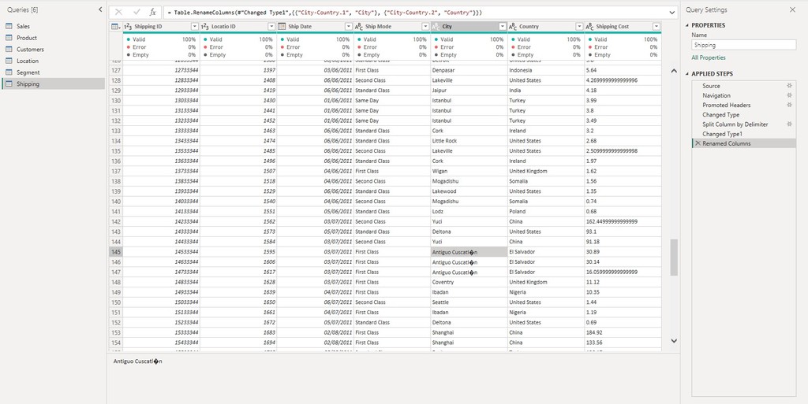Click the United Kingdom cell in Wigan row

546,171
